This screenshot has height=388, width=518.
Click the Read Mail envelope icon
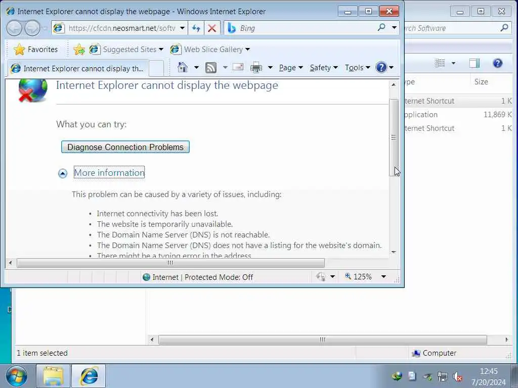click(x=238, y=67)
